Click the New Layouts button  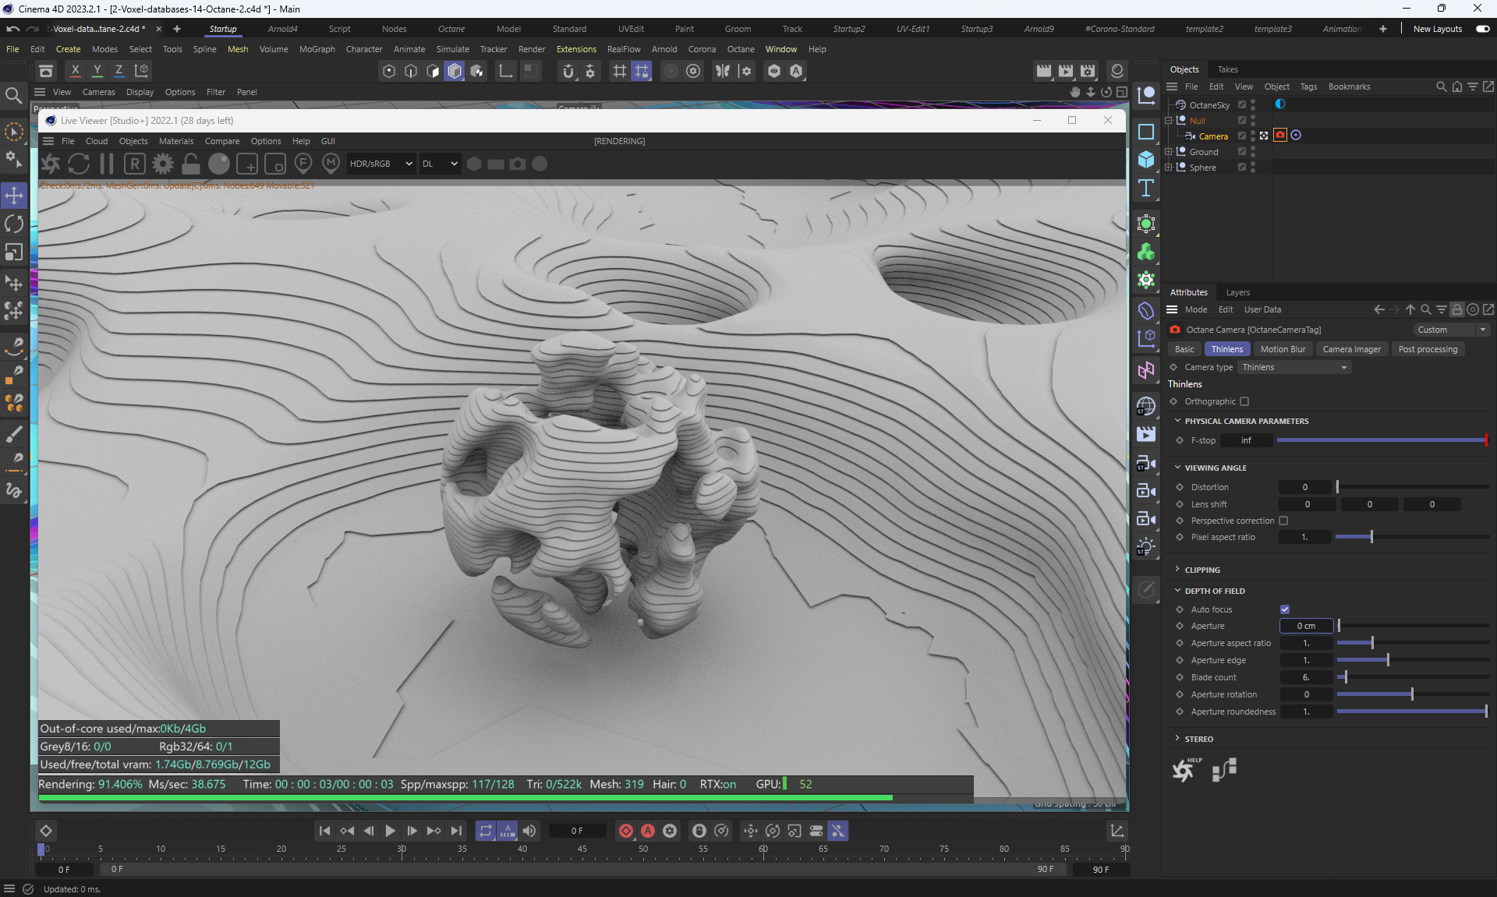[1437, 29]
